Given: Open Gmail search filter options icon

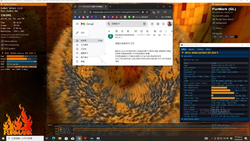Looking at the screenshot, I should tap(144, 24).
